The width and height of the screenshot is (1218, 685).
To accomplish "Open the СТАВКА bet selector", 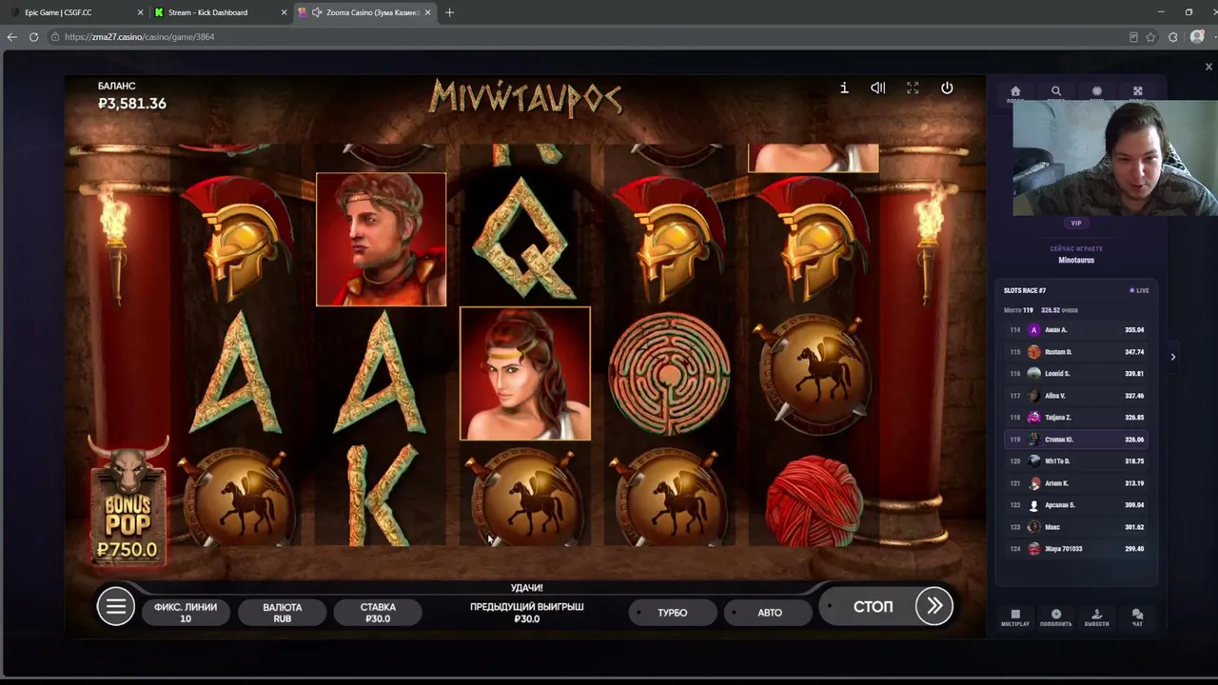I will pyautogui.click(x=378, y=613).
